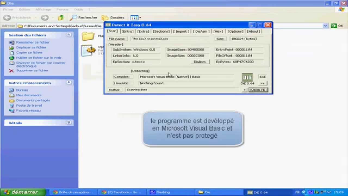Screen dimensions: 348x196
Task: Open the [ DisAsm ] tab
Action: (201, 31)
